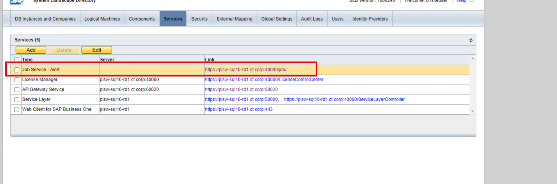
Task: Open the ServiceLayerController link
Action: (344, 99)
